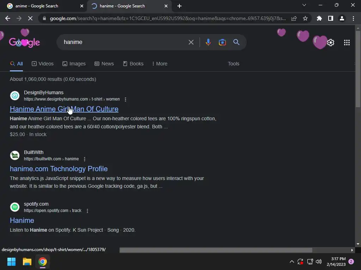The image size is (361, 270).
Task: Start voice search with microphone
Action: pyautogui.click(x=208, y=42)
